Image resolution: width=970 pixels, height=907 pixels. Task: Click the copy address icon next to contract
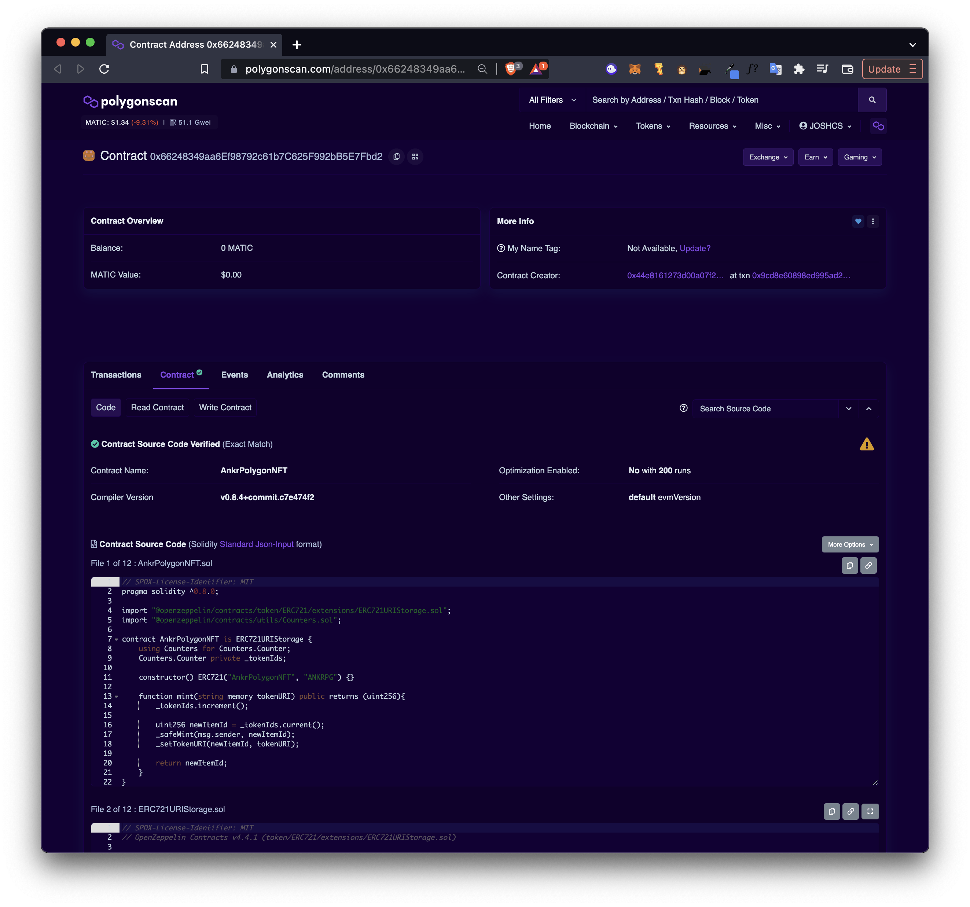pyautogui.click(x=395, y=157)
